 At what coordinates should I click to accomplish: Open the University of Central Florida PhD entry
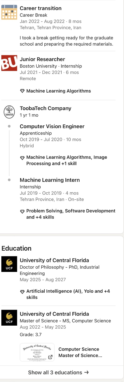coord(54,260)
